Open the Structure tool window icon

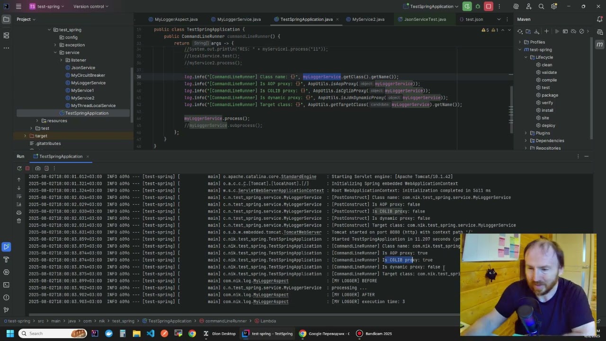click(6, 36)
